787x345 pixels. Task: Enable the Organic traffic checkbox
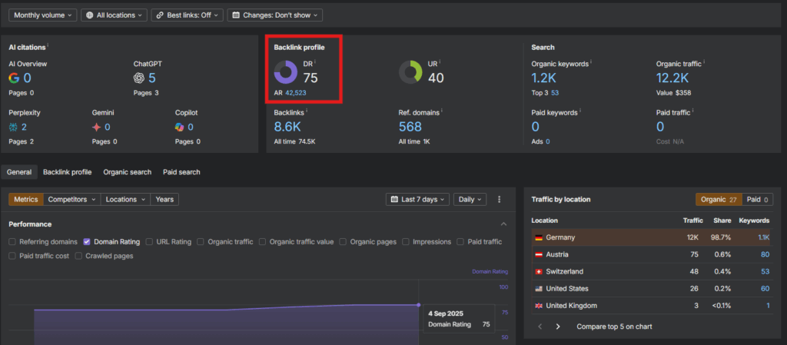tap(201, 242)
